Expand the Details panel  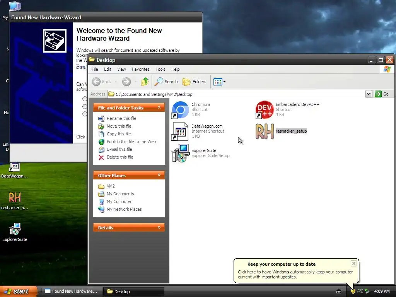click(159, 227)
